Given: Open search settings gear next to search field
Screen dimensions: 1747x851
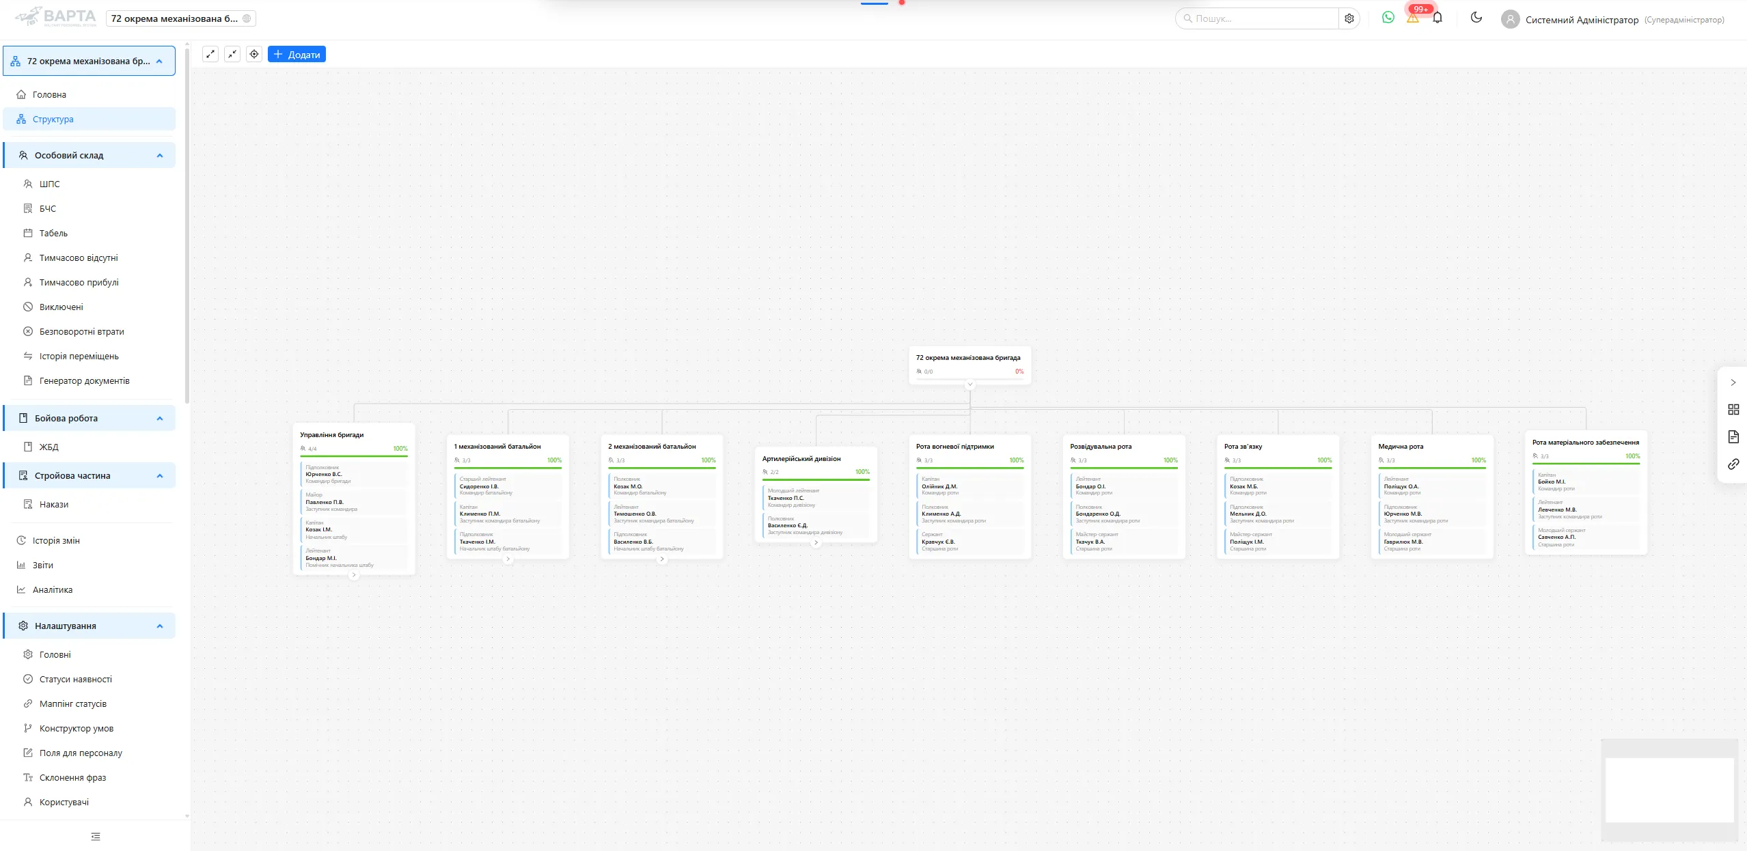Looking at the screenshot, I should 1350,18.
